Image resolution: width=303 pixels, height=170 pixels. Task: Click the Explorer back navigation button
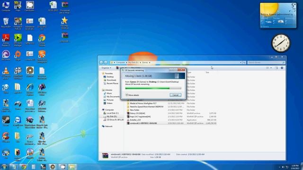coord(101,62)
